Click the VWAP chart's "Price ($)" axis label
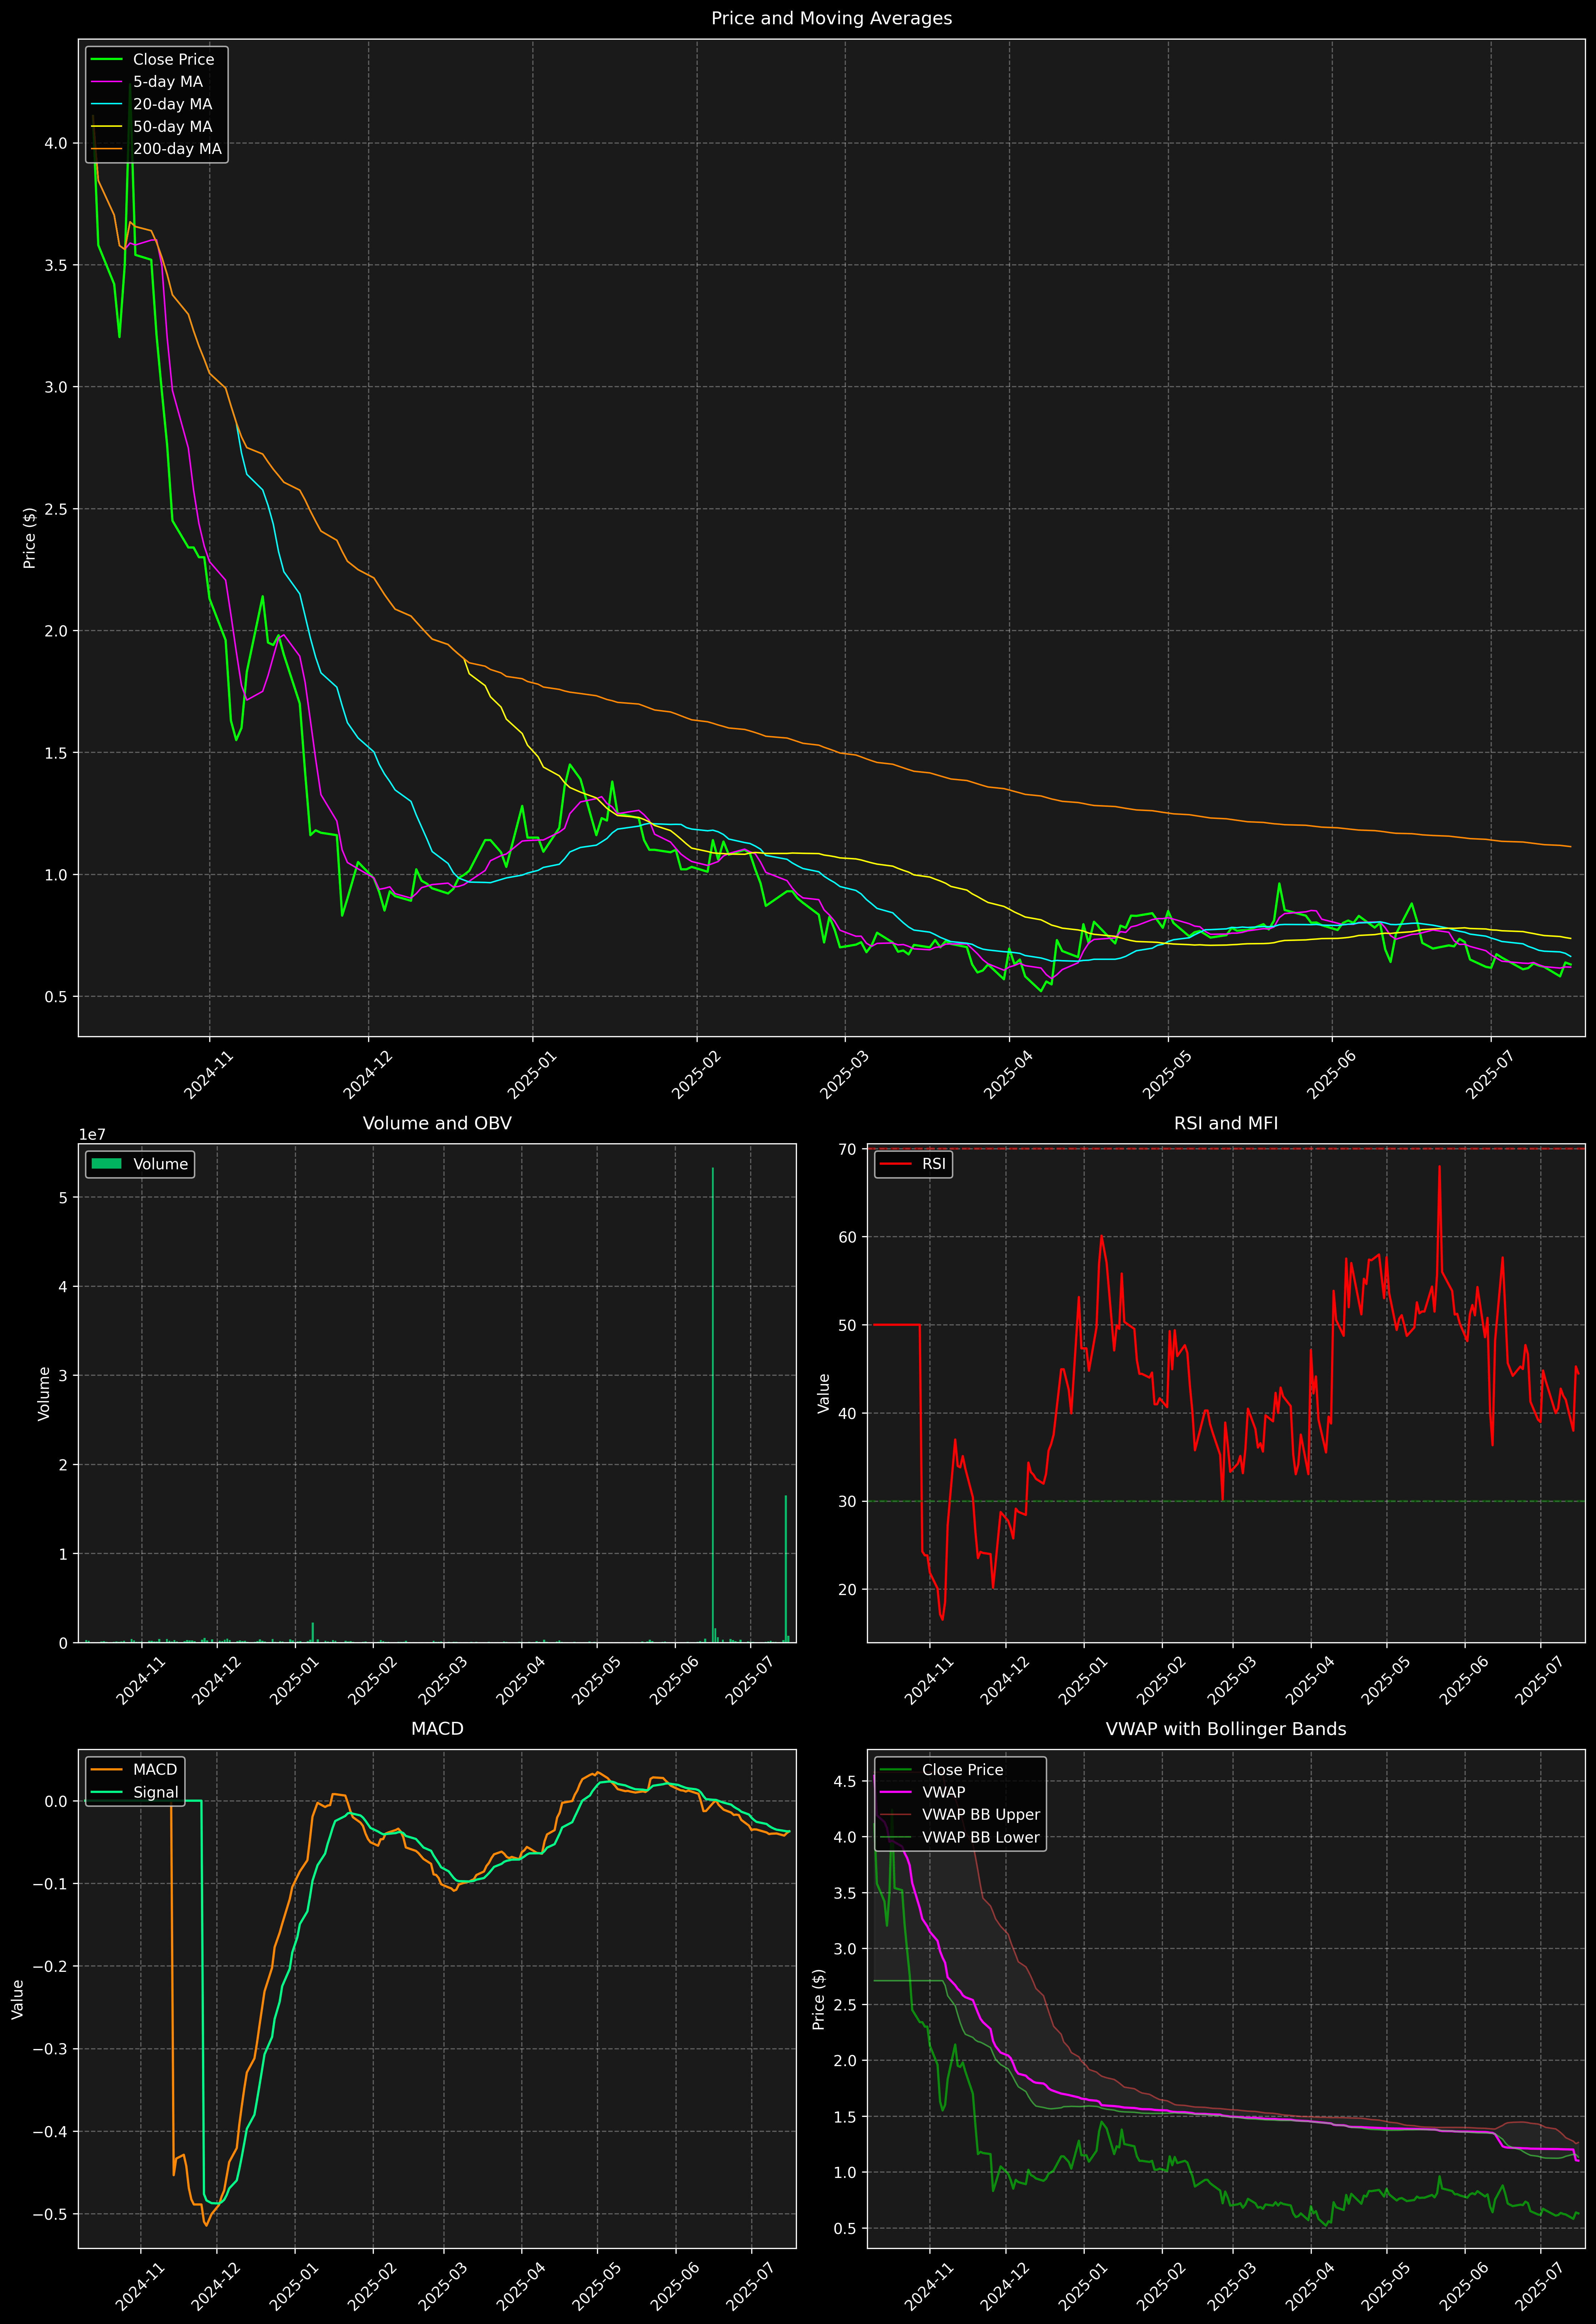Image resolution: width=1596 pixels, height=2324 pixels. pyautogui.click(x=819, y=1999)
